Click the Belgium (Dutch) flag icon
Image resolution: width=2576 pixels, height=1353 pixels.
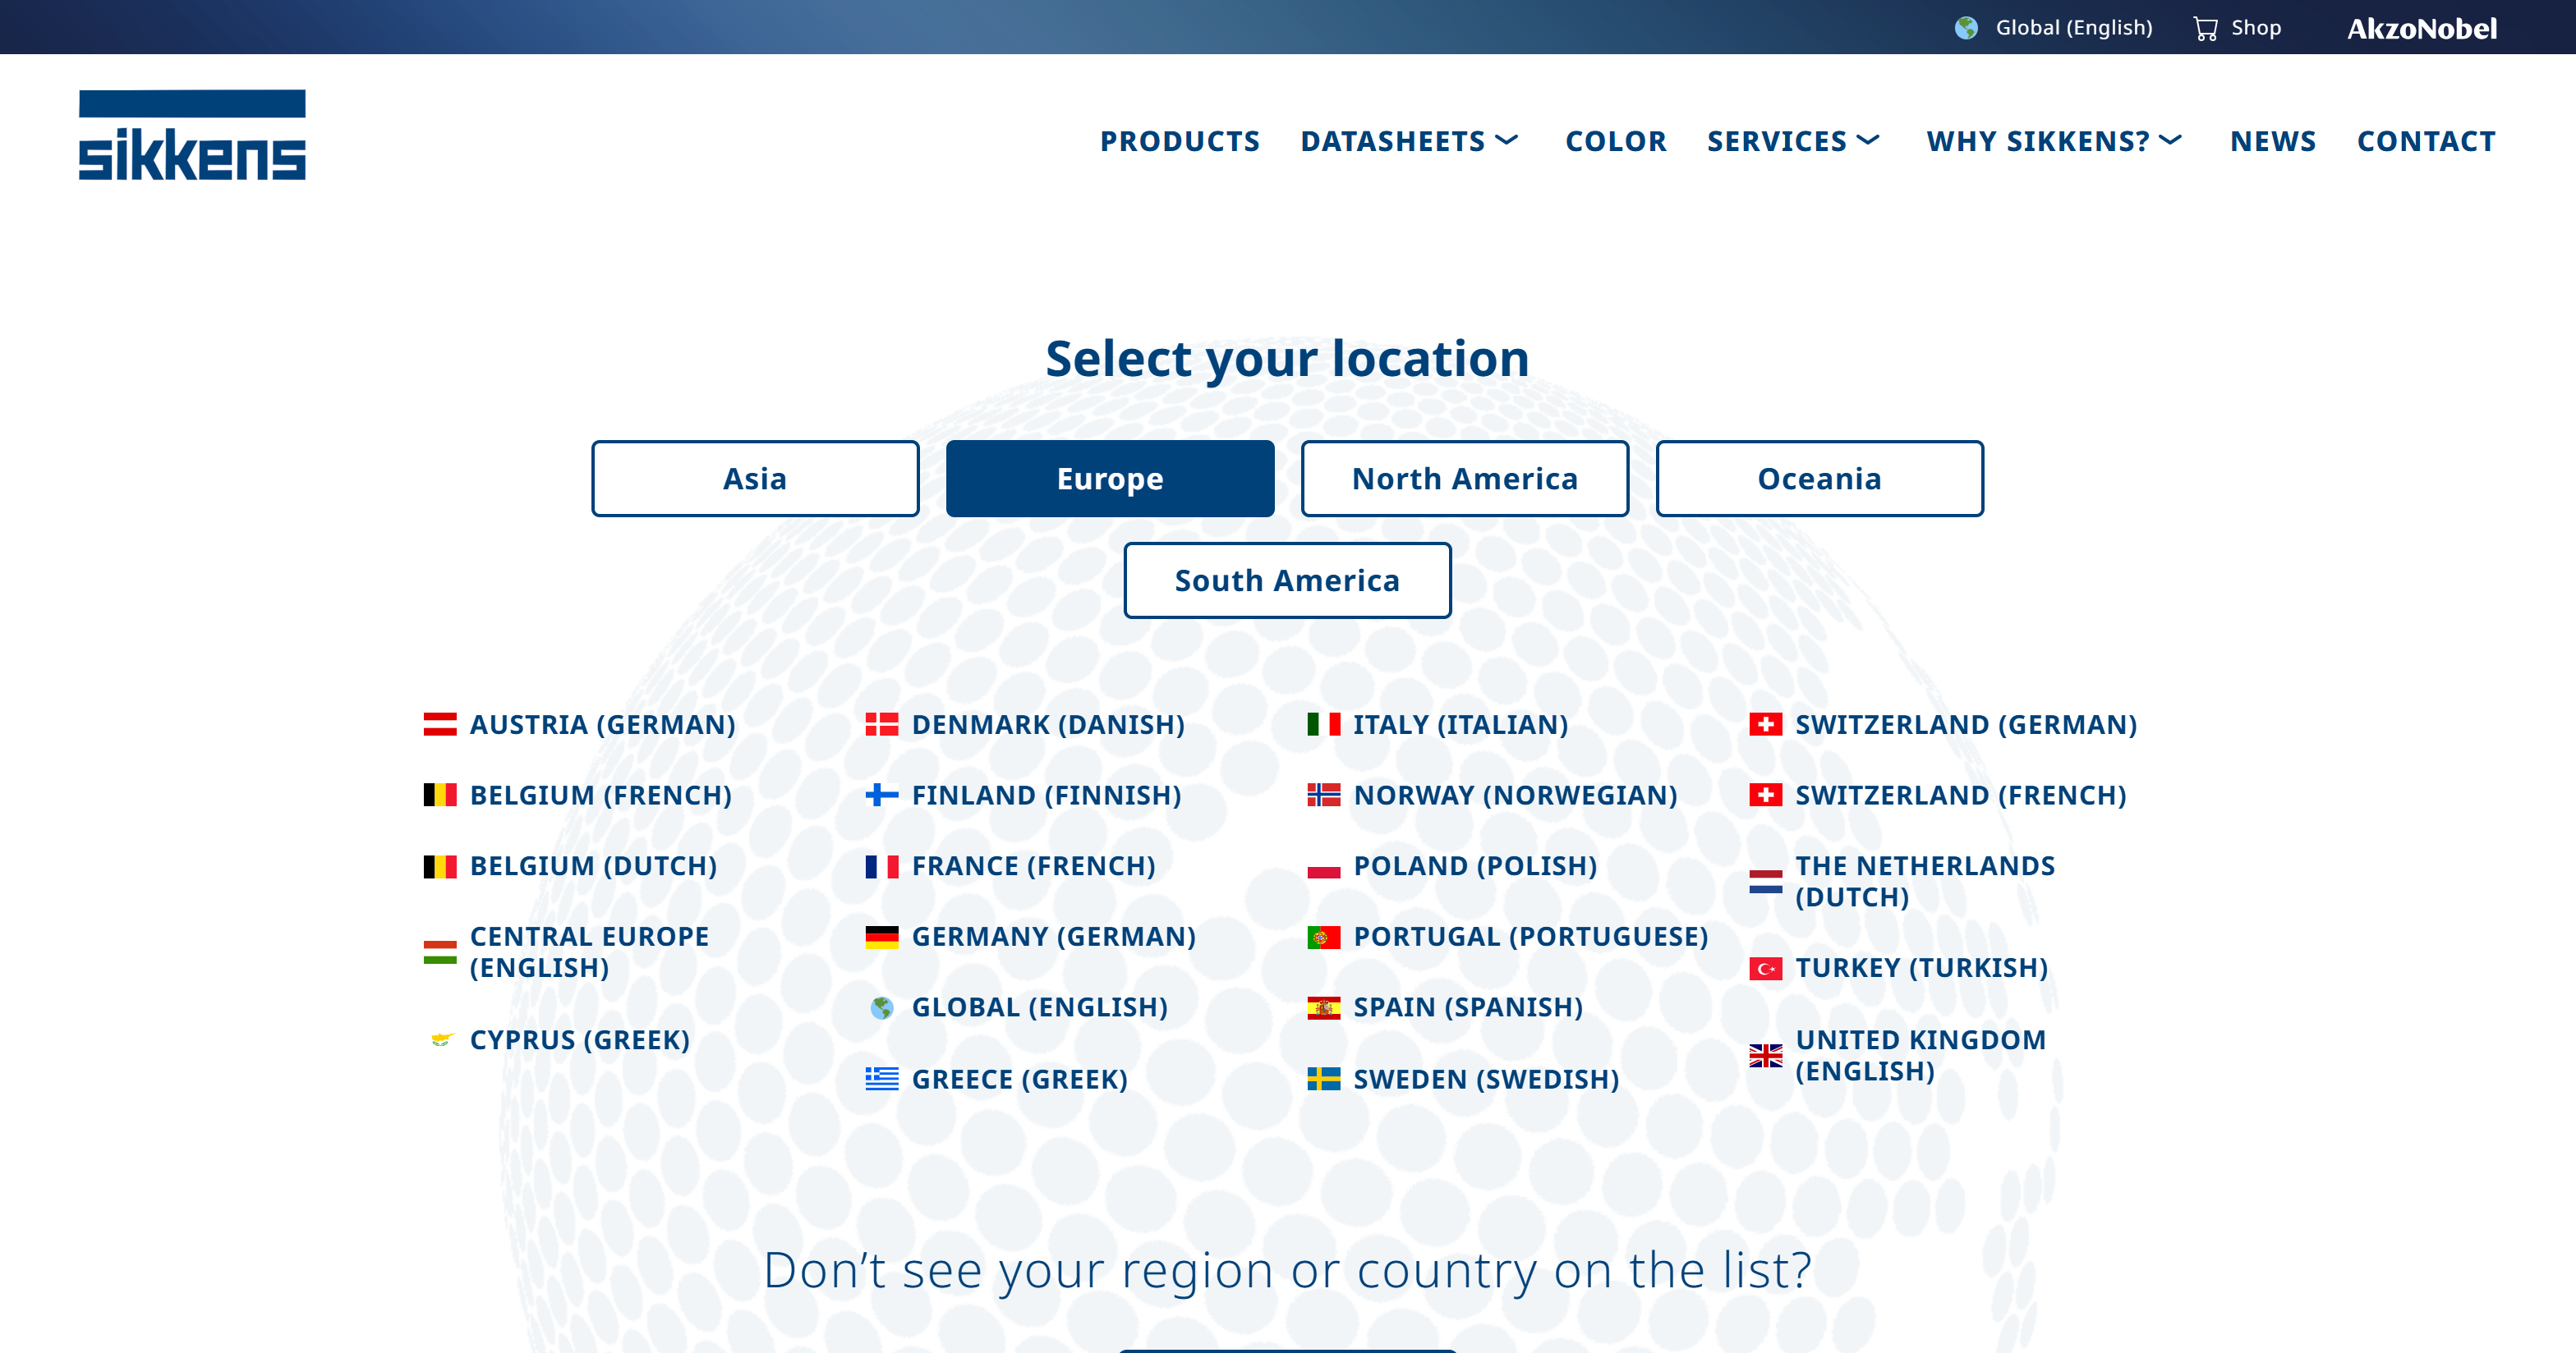click(x=440, y=866)
